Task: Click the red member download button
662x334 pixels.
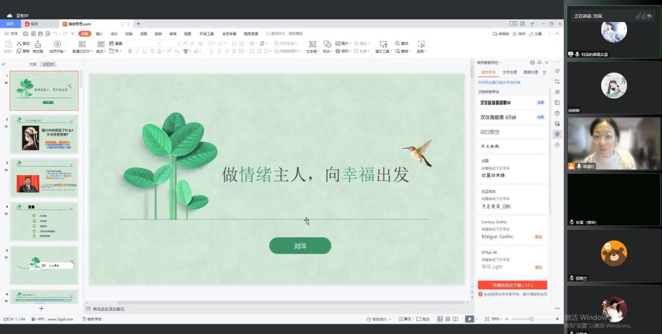Action: 512,285
